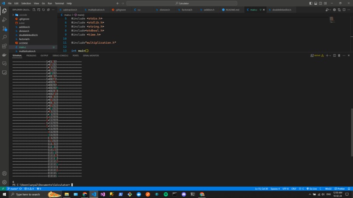Viewport: 353px width, 198px height.
Task: Refresh the Explorer file tree
Action: pyautogui.click(x=43, y=10)
